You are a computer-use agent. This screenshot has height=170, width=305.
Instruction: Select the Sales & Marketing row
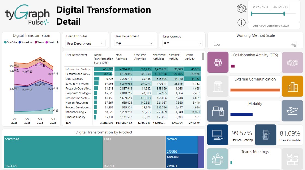coord(133,84)
